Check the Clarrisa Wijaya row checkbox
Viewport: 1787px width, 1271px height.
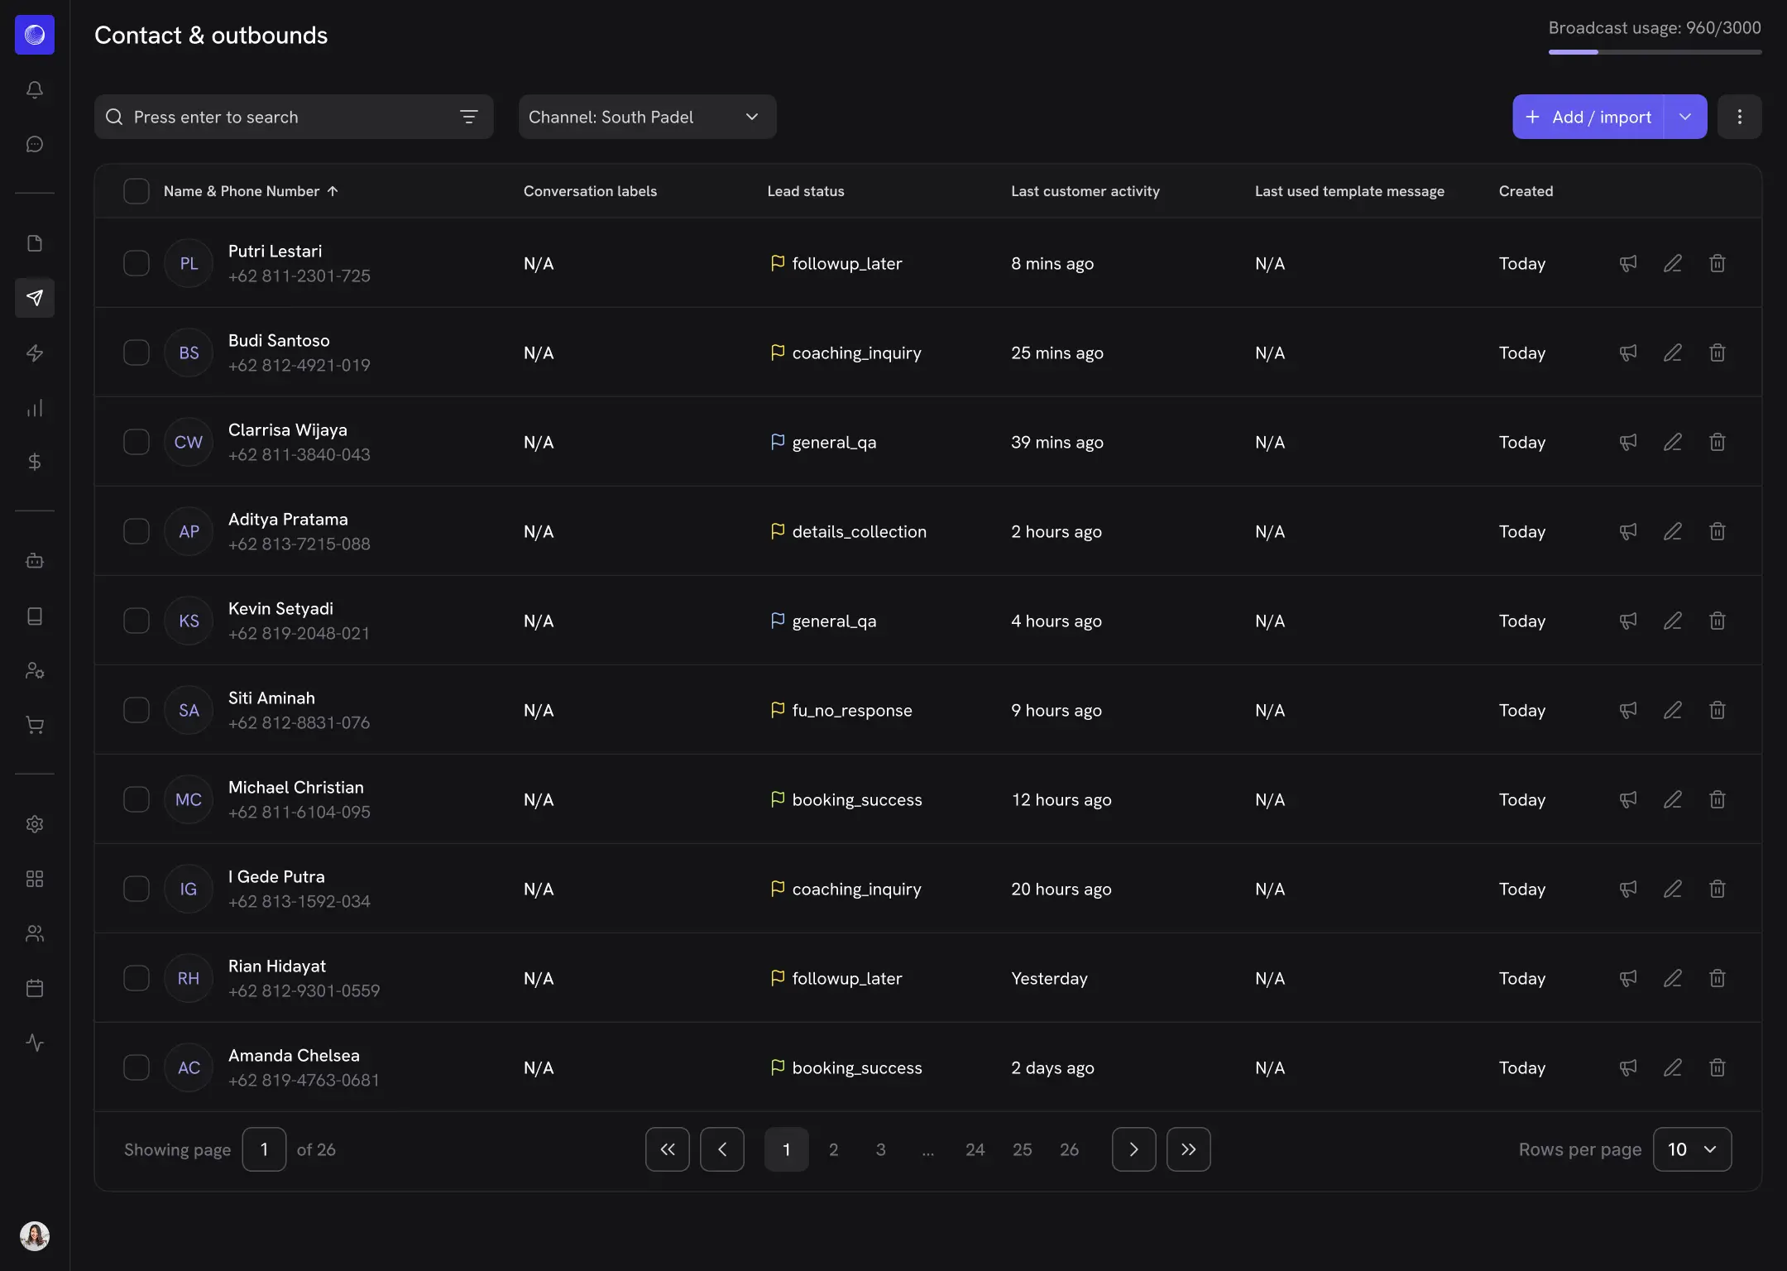137,442
